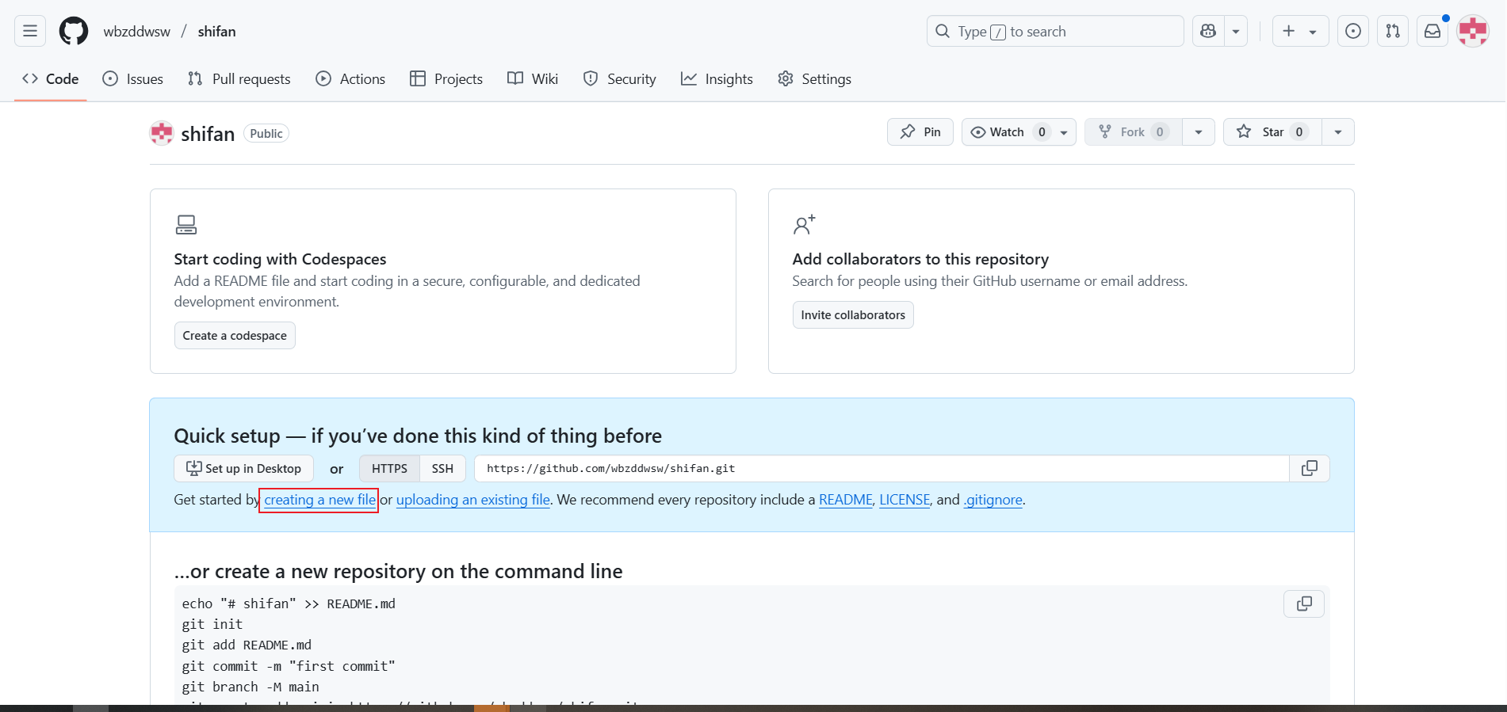Open the notifications inbox

[x=1432, y=31]
